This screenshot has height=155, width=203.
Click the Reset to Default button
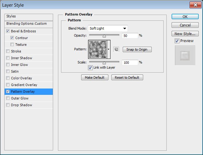pyautogui.click(x=127, y=77)
